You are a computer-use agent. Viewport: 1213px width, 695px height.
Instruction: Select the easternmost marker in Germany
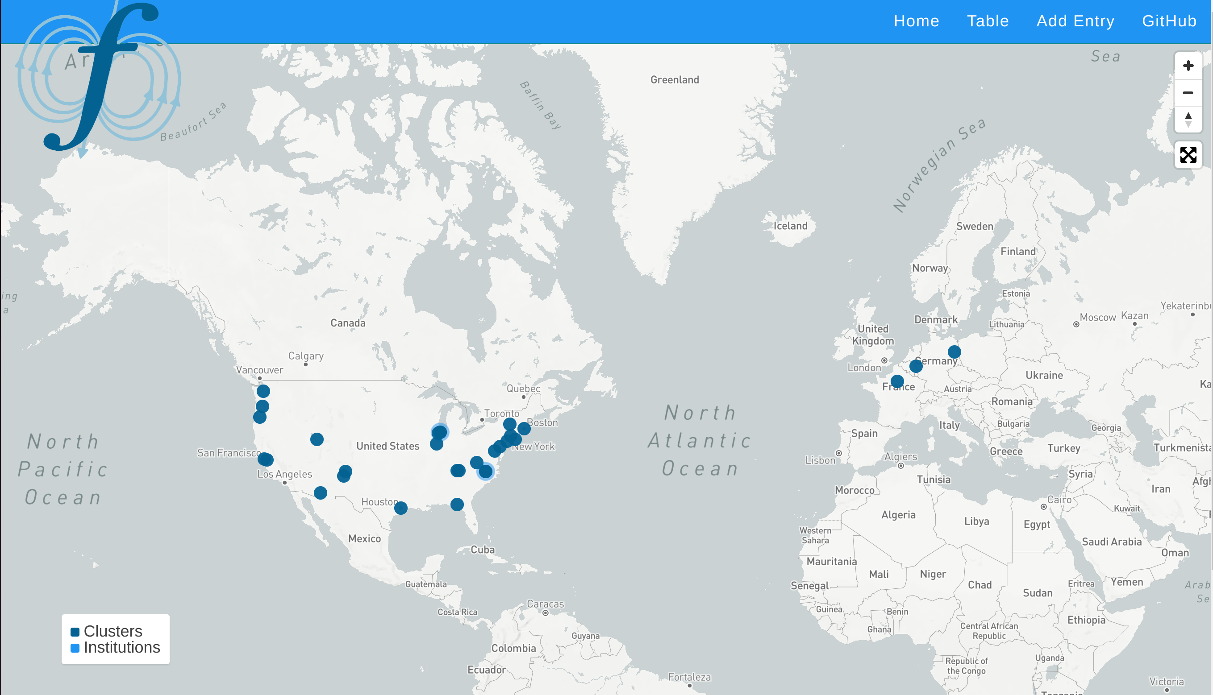point(954,352)
